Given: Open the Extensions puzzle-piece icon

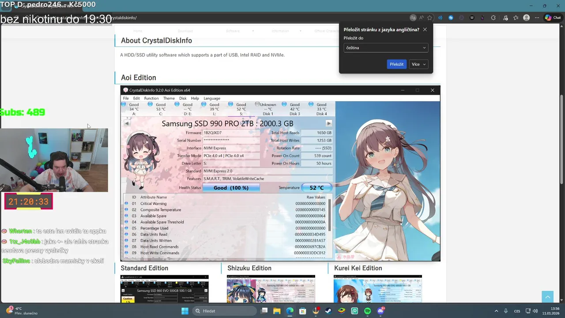Looking at the screenshot, I should coord(493,18).
